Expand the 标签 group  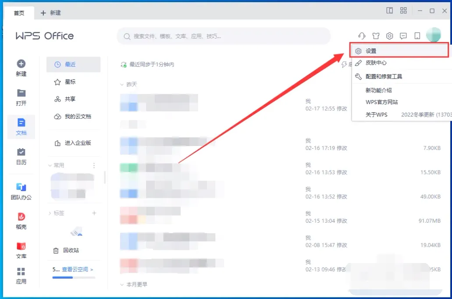tap(50, 213)
